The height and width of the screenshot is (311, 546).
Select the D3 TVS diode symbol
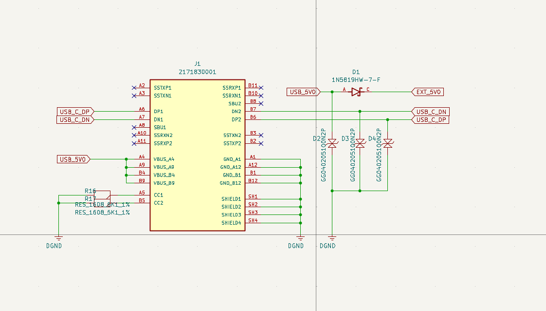click(360, 143)
